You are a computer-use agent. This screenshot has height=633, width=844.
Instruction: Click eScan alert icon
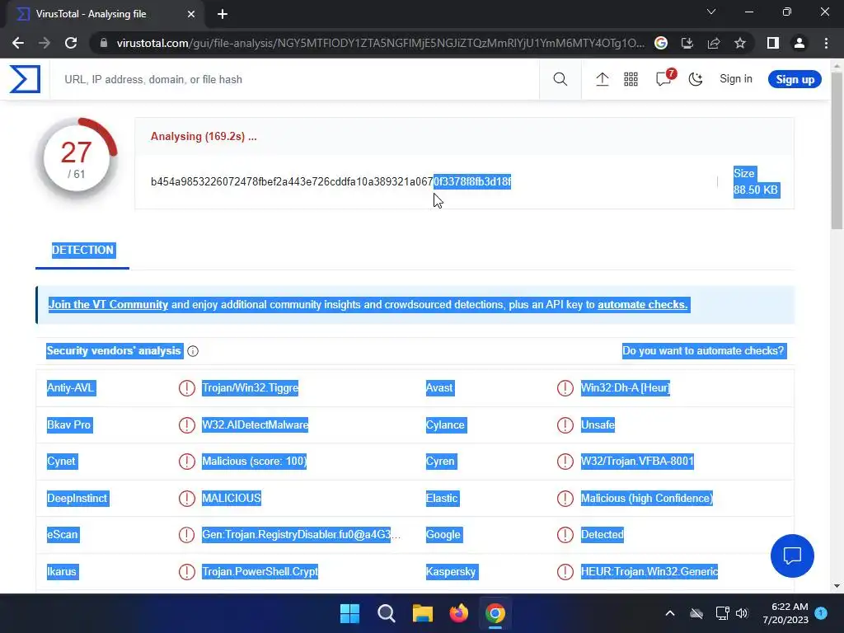[x=186, y=534]
